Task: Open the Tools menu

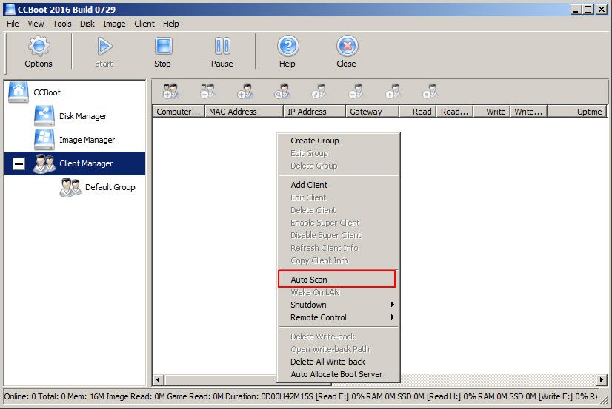Action: coord(62,24)
